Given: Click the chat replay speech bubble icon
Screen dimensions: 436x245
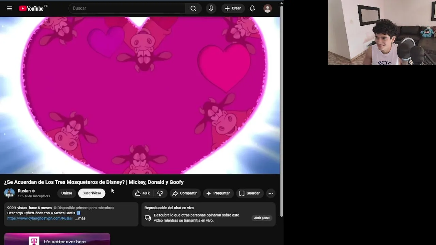Looking at the screenshot, I should coord(148,218).
